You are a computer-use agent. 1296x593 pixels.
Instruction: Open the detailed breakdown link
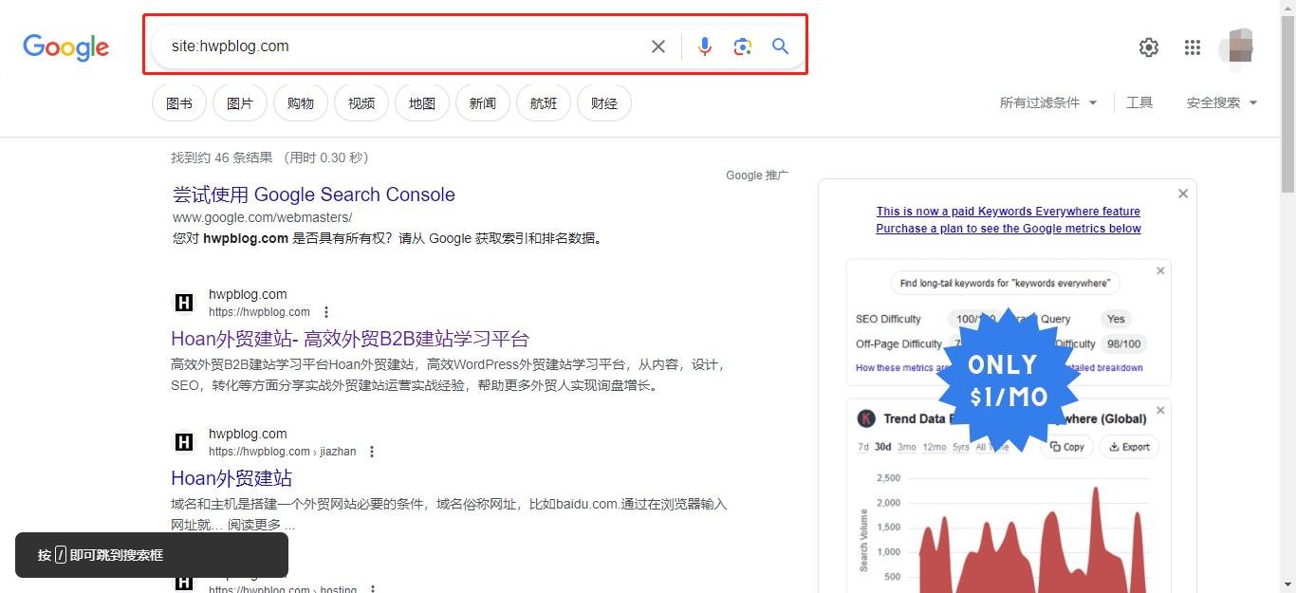coord(1105,368)
